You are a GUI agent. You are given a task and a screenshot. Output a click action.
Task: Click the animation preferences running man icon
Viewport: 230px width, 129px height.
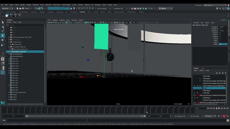227,116
